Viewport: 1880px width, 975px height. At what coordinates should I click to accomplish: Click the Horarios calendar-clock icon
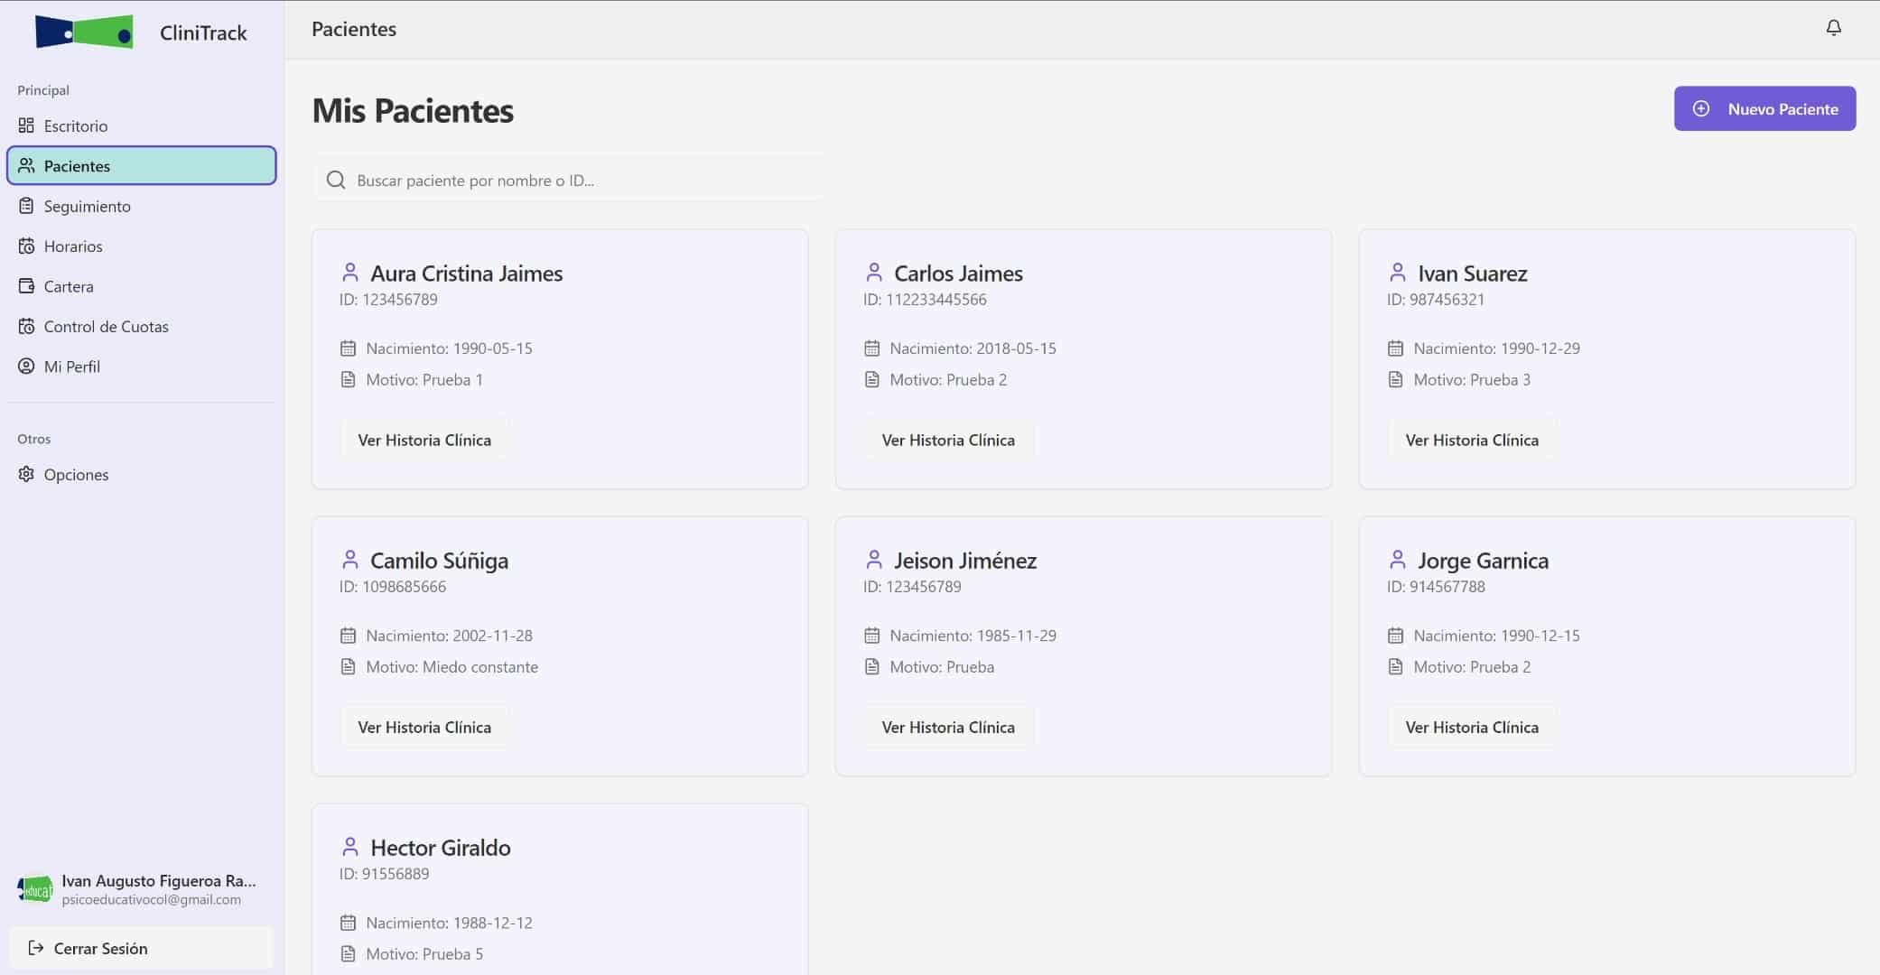click(26, 246)
